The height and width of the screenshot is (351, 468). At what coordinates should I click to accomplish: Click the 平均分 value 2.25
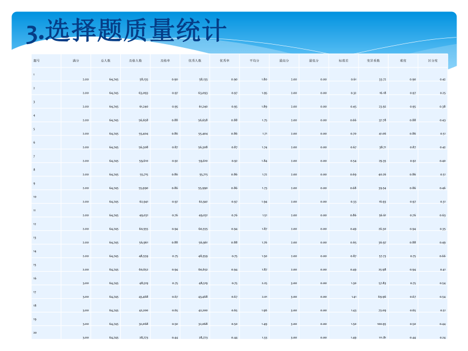click(264, 283)
